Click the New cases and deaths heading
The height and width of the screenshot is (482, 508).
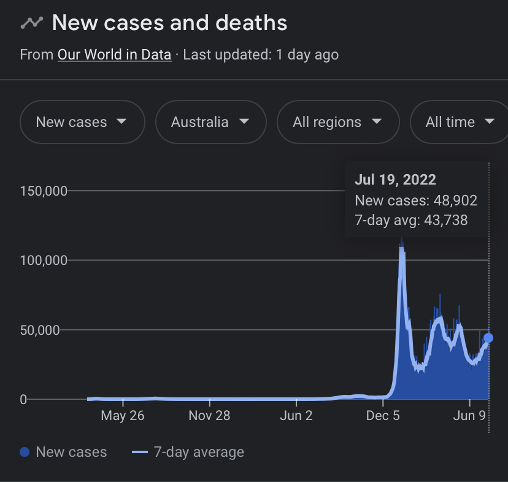(x=169, y=23)
